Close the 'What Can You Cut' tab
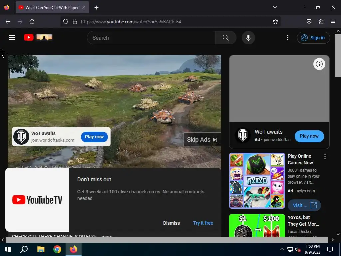341x256 pixels. [x=84, y=7]
